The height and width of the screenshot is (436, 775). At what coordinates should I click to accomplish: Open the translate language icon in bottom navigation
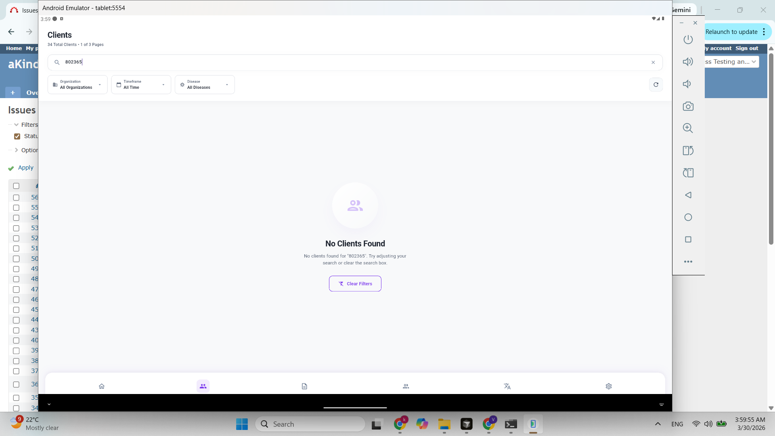[x=507, y=386]
